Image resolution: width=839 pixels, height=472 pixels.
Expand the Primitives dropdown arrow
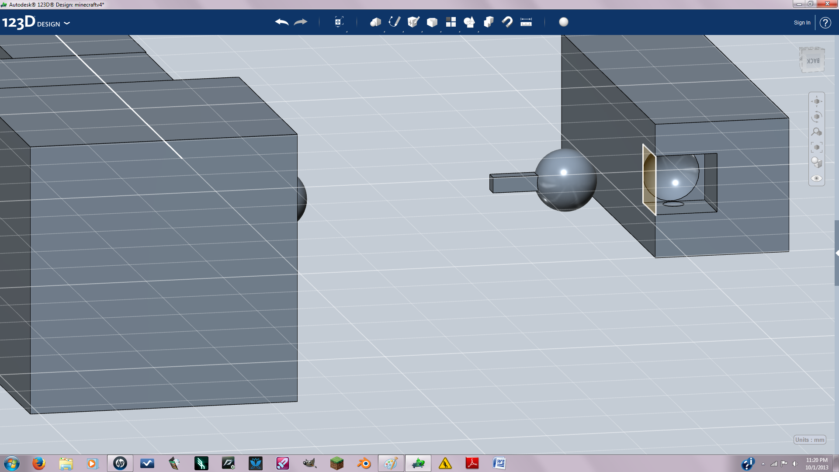pos(384,31)
